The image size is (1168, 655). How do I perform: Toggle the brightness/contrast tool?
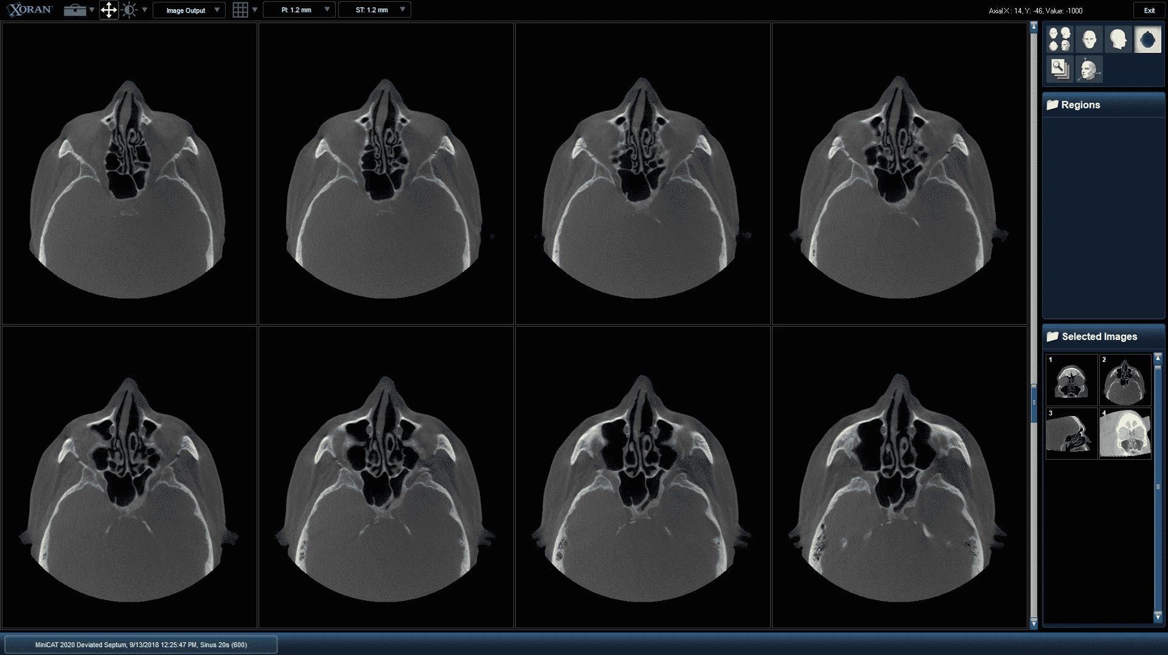pyautogui.click(x=130, y=10)
